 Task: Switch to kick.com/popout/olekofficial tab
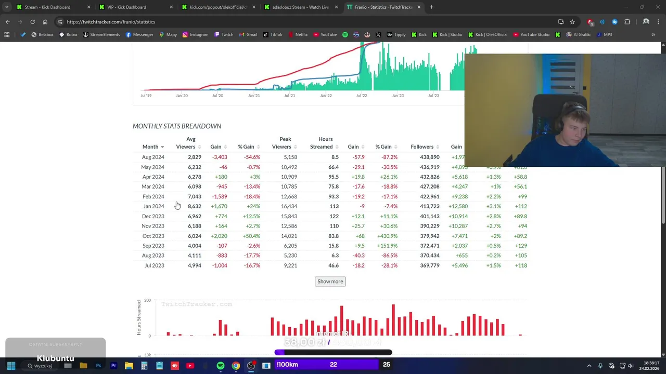tap(218, 7)
